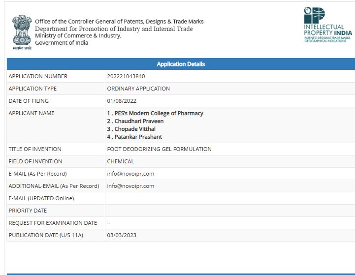Click the E-MAIL (UPDATED Online) label

coord(41,198)
